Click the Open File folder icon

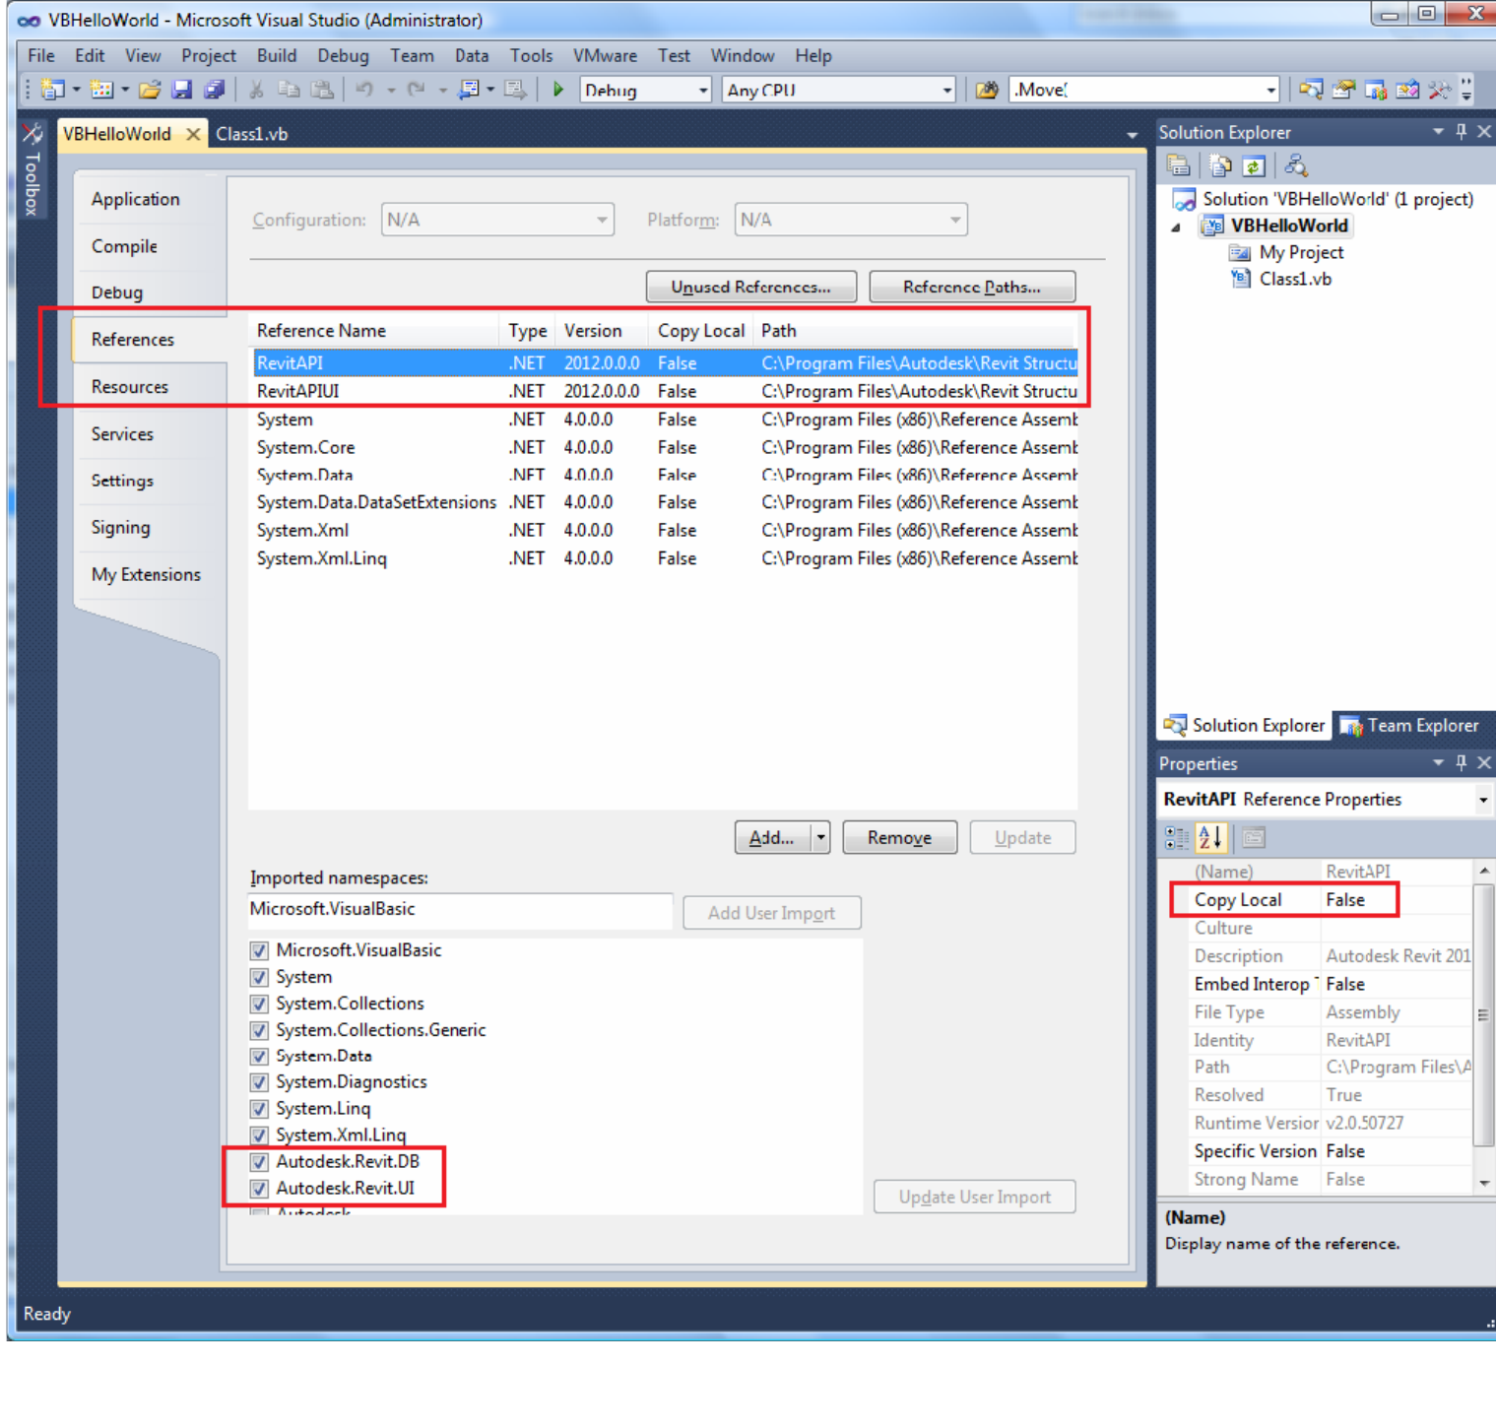(x=150, y=90)
